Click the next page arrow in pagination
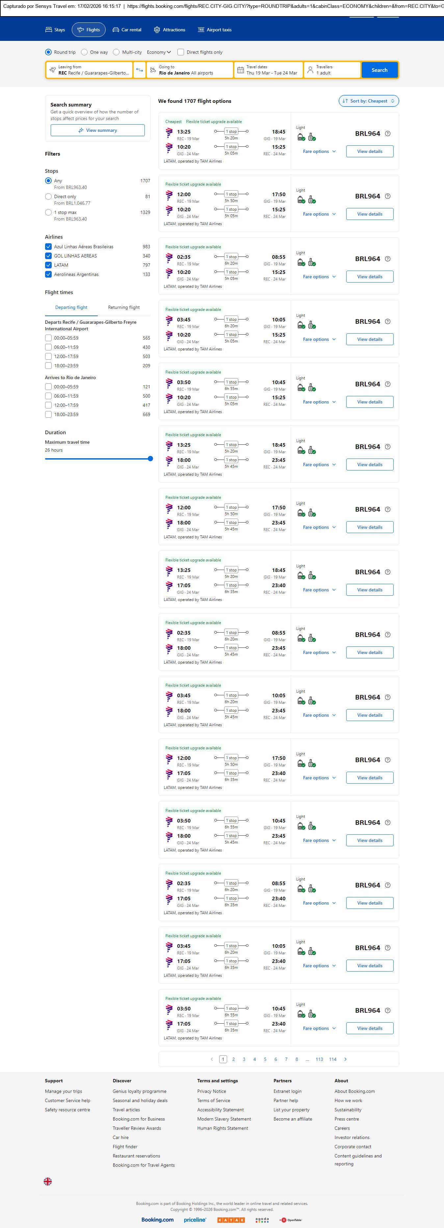This screenshot has height=1228, width=444. (346, 1059)
